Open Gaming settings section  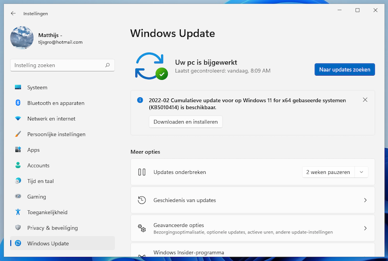click(x=36, y=197)
